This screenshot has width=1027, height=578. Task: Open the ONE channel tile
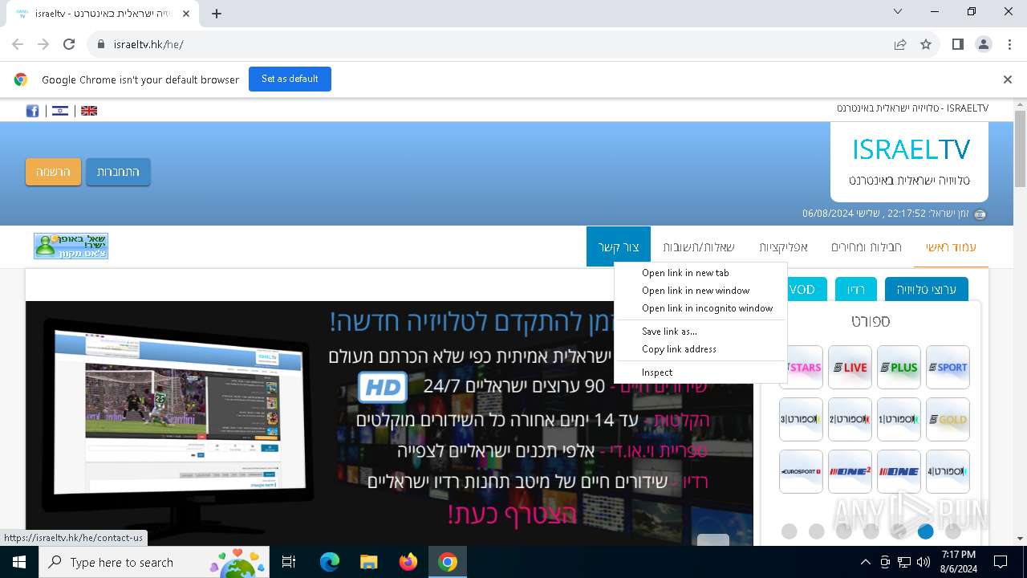point(899,471)
